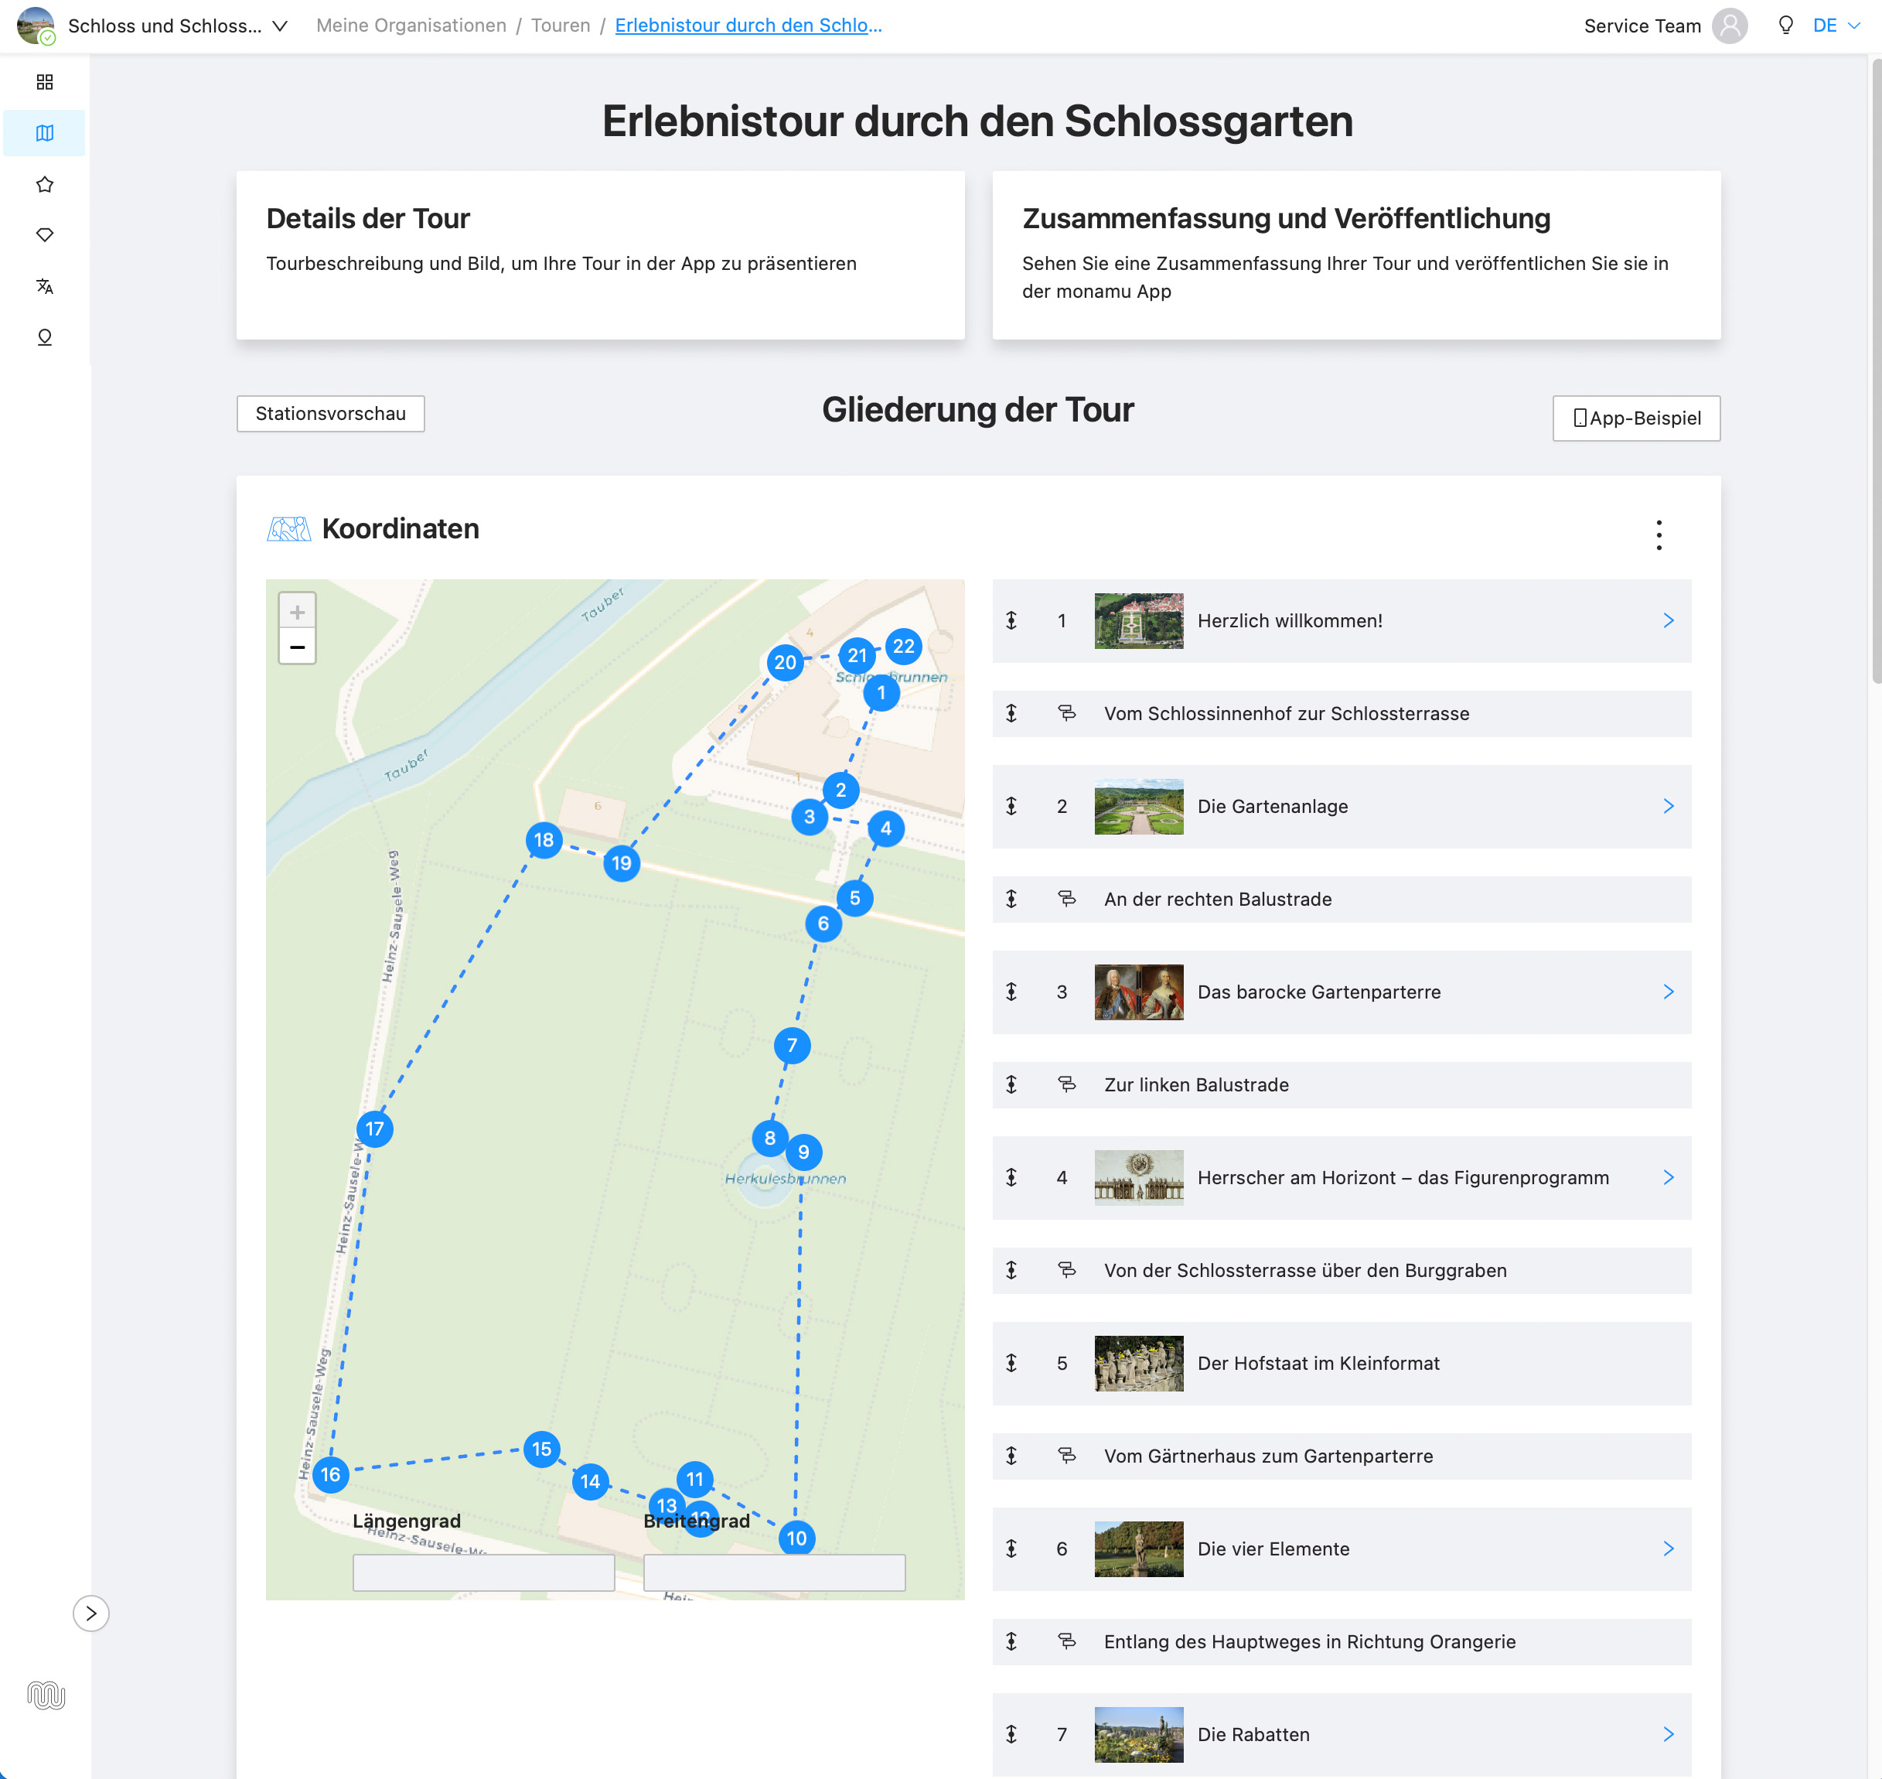Open Meine Organisationen breadcrumb
Screen dimensions: 1882x1779
(411, 26)
